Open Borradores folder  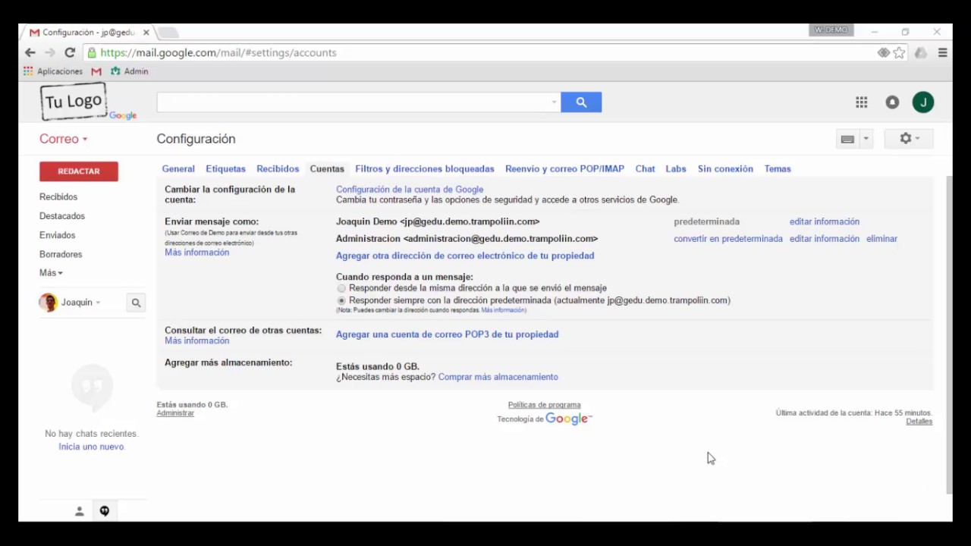coord(61,254)
